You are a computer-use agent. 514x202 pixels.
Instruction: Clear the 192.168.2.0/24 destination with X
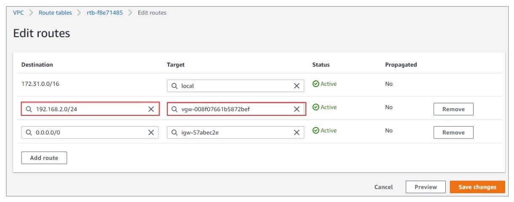click(151, 109)
